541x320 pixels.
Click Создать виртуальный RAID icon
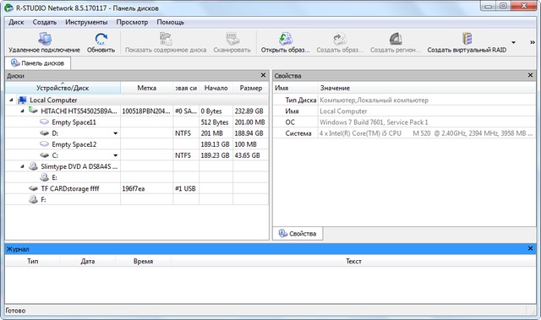(x=467, y=39)
